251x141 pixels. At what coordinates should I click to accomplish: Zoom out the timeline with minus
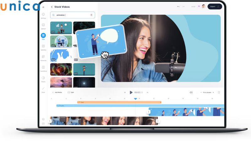(x=201, y=92)
